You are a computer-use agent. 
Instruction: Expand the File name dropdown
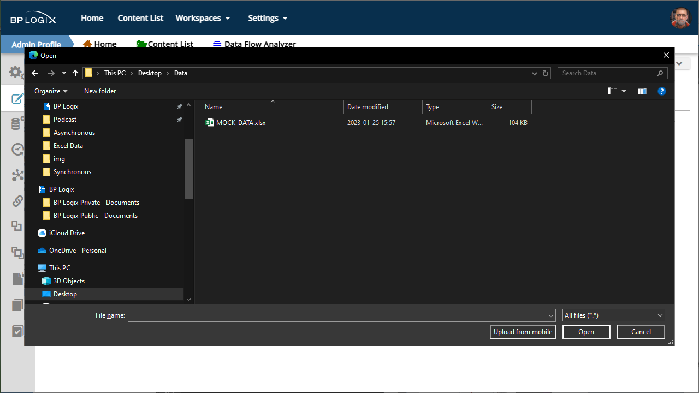(551, 315)
